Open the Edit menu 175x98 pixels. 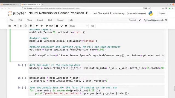click(x=21, y=20)
